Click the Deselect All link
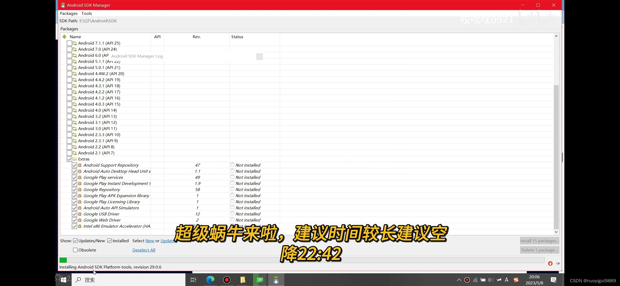 [144, 250]
